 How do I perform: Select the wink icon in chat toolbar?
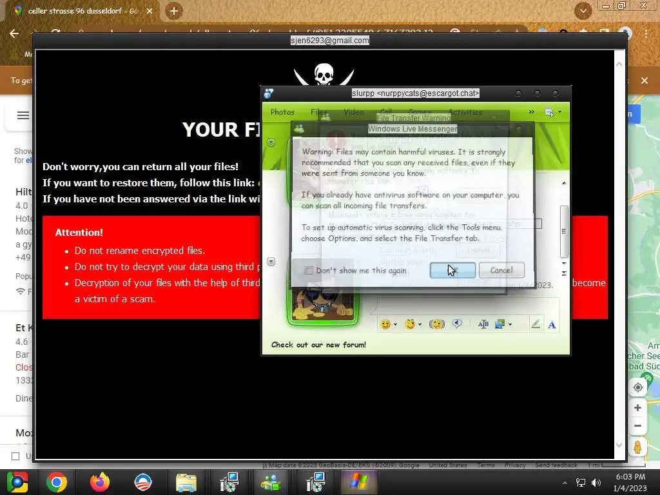tap(410, 324)
